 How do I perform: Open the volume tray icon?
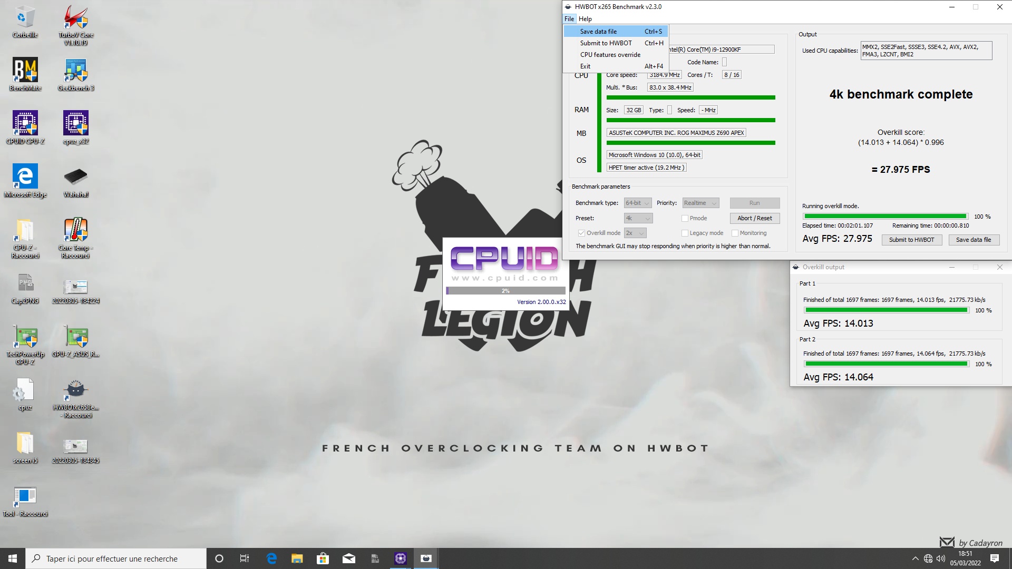941,558
